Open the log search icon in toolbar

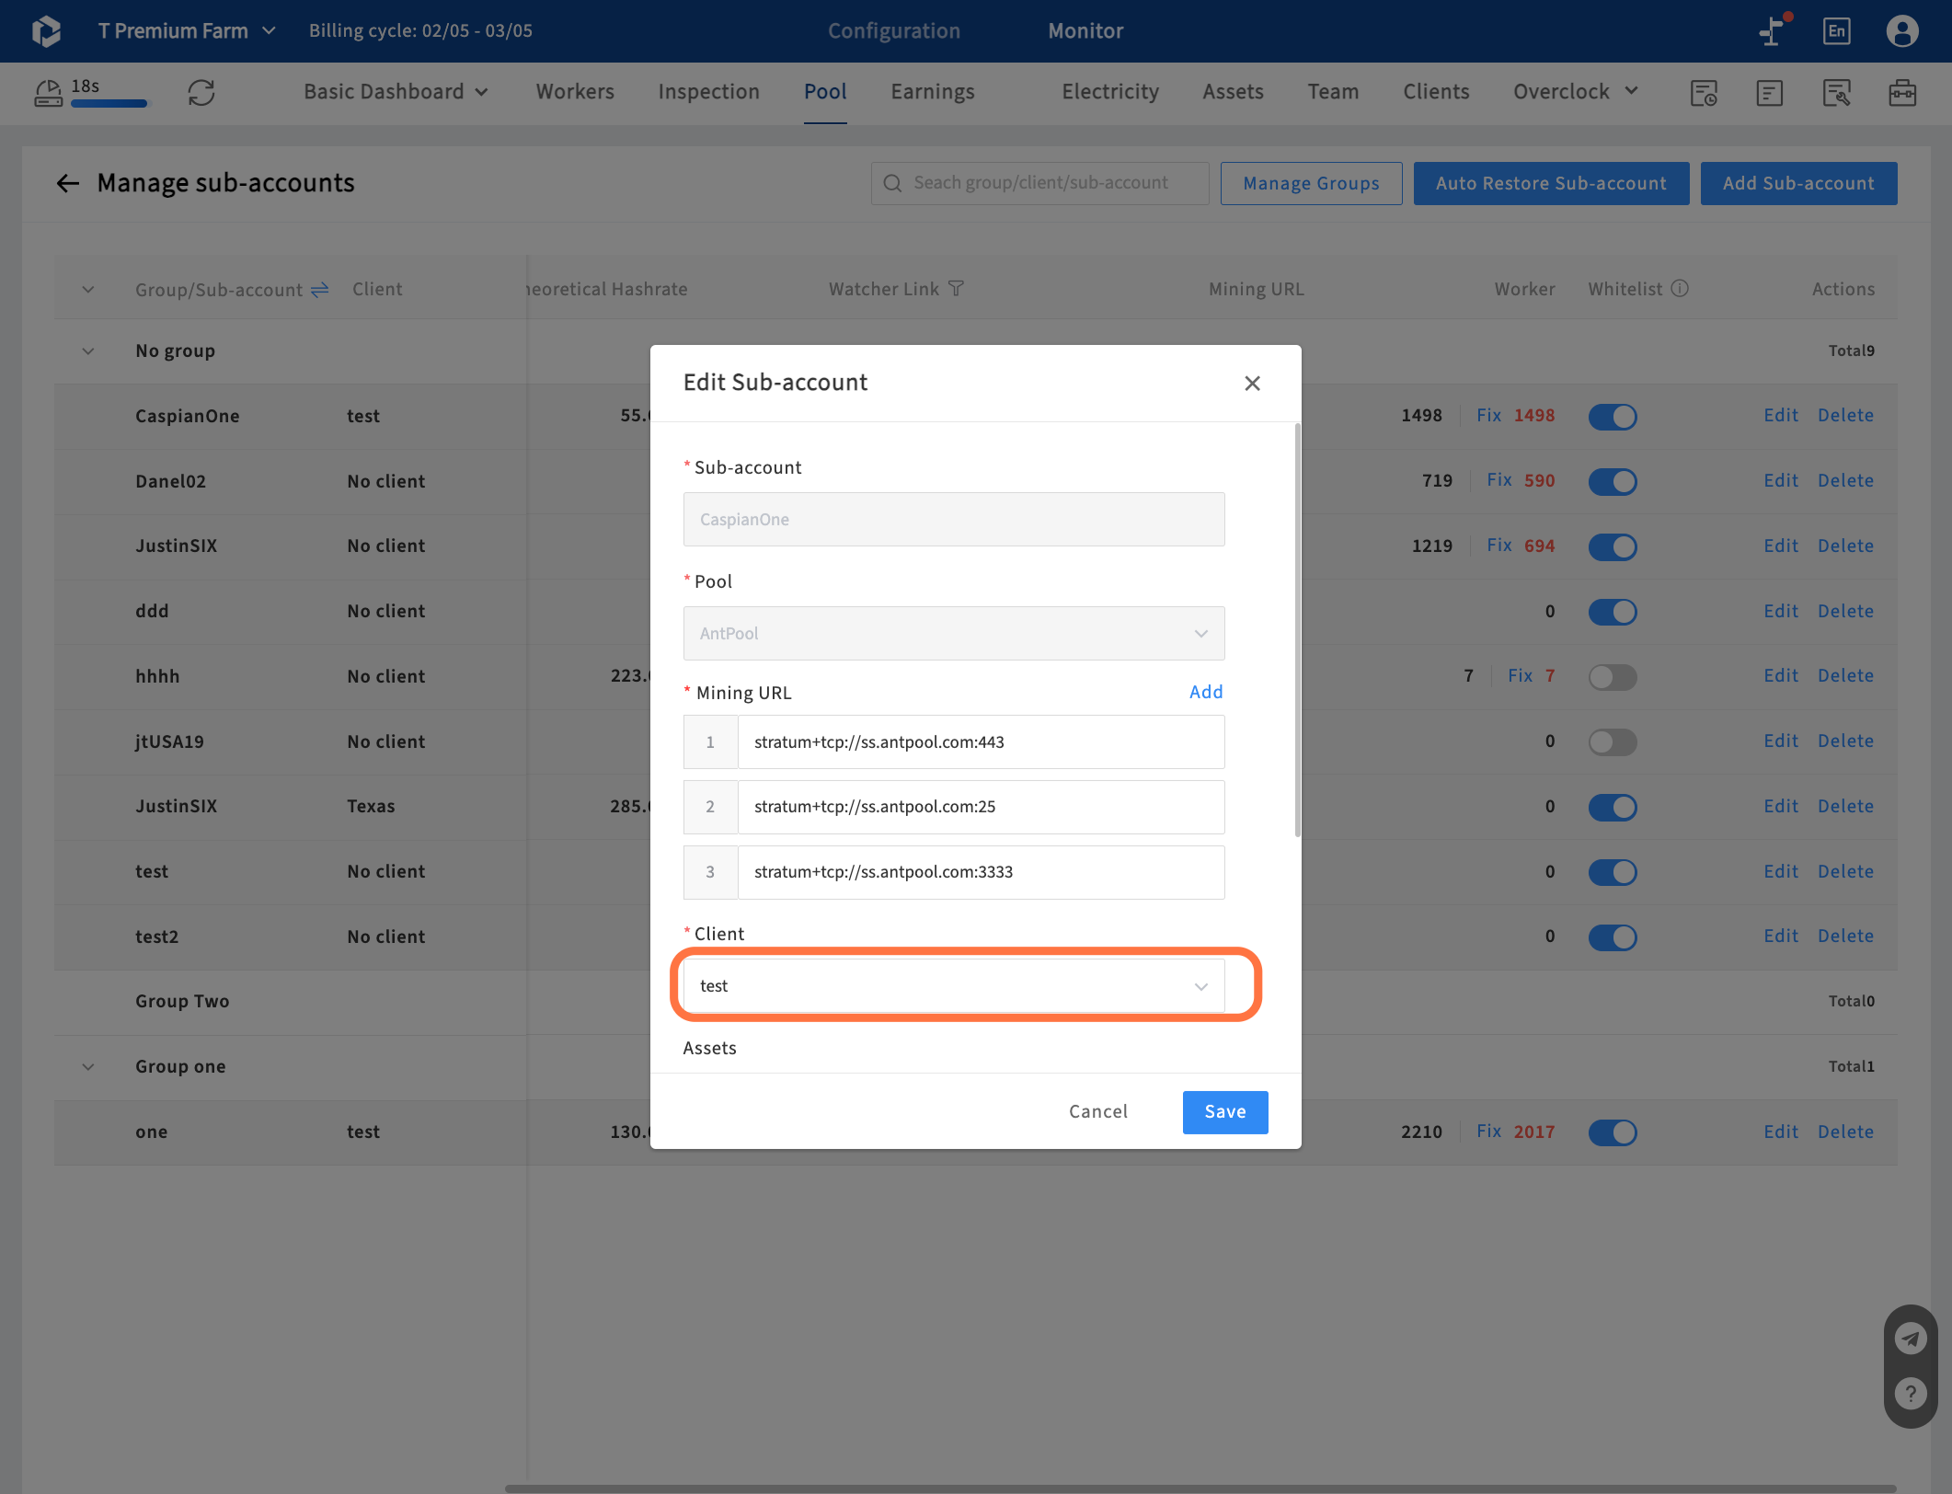pos(1836,92)
